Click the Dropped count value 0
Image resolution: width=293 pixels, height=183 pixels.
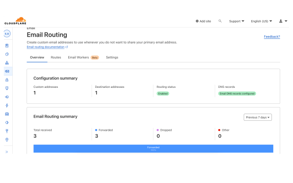[x=158, y=136]
